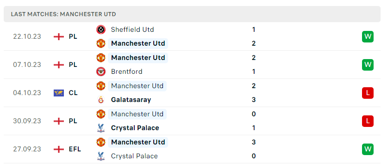Open the Sheffield Utd team link
381x168 pixels.
pyautogui.click(x=132, y=30)
